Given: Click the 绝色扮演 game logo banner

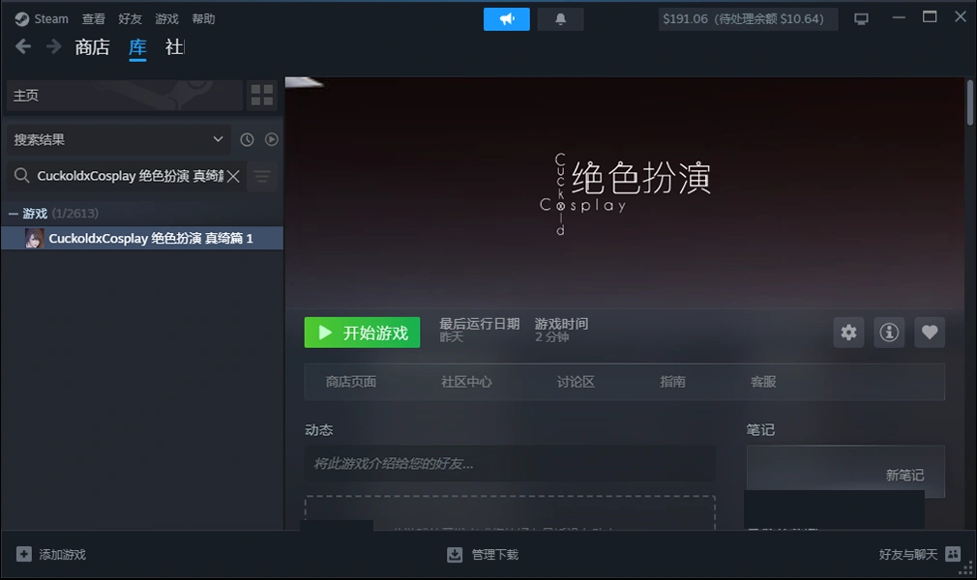Looking at the screenshot, I should point(625,193).
